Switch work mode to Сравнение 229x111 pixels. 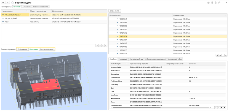26,7
